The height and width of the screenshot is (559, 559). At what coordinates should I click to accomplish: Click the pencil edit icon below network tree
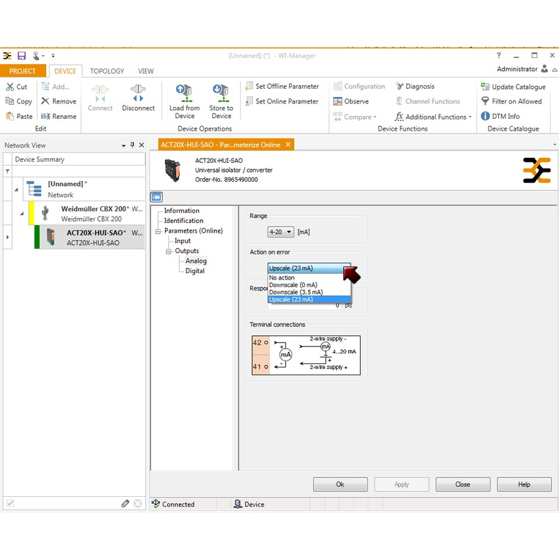125,503
